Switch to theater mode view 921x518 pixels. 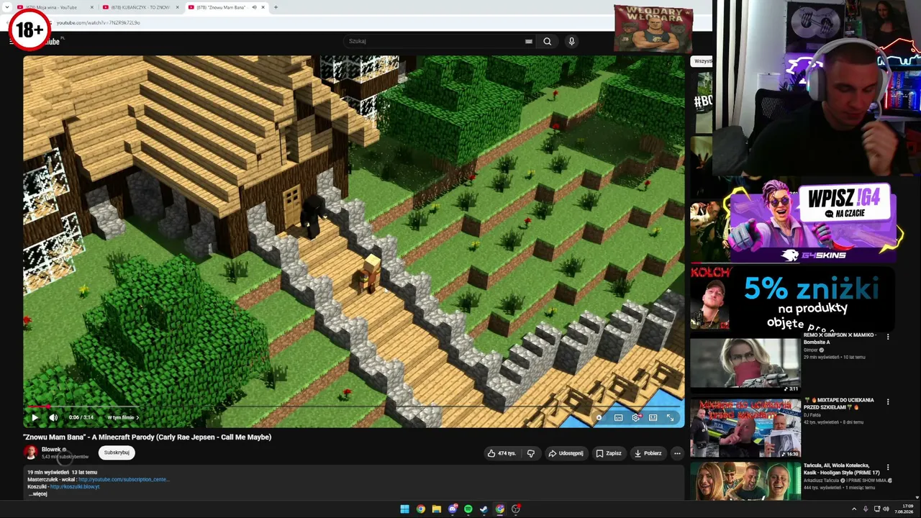click(653, 417)
